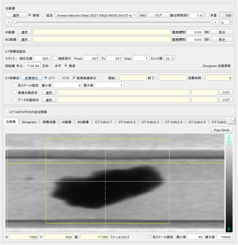Uncheck the 結果画像表示 checkbox
This screenshot has width=238, height=245.
74,78
